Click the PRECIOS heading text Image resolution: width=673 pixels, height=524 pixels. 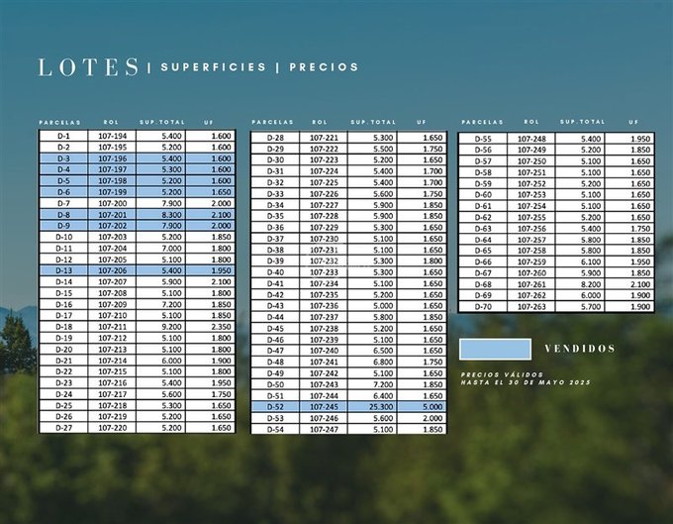pos(326,67)
